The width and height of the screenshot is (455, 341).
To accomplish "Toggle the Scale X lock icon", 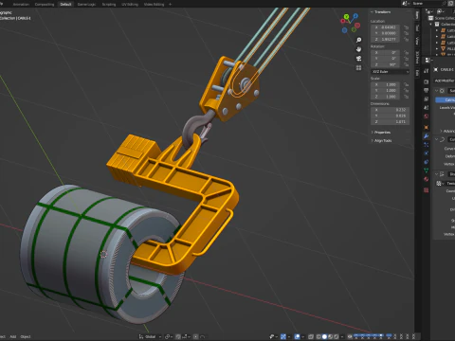I will point(407,84).
